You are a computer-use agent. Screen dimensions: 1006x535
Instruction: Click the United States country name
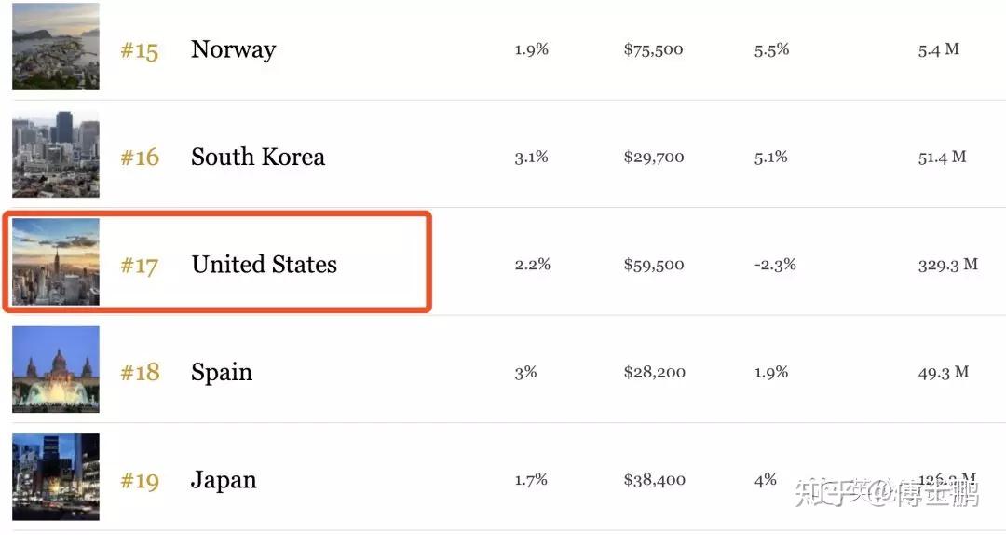(264, 264)
